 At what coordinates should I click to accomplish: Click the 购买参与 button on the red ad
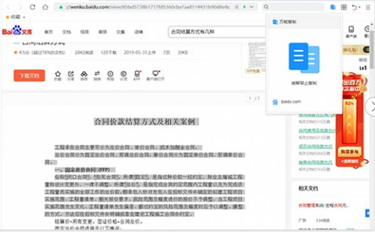coord(349,152)
